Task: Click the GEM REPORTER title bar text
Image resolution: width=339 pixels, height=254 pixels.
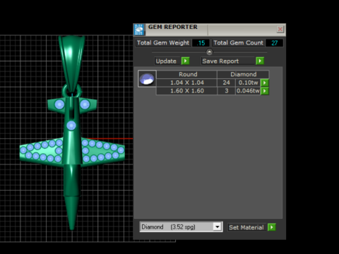Action: 173,27
